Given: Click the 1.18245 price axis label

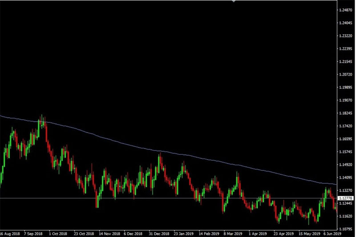Looking at the screenshot, I should pos(346,113).
